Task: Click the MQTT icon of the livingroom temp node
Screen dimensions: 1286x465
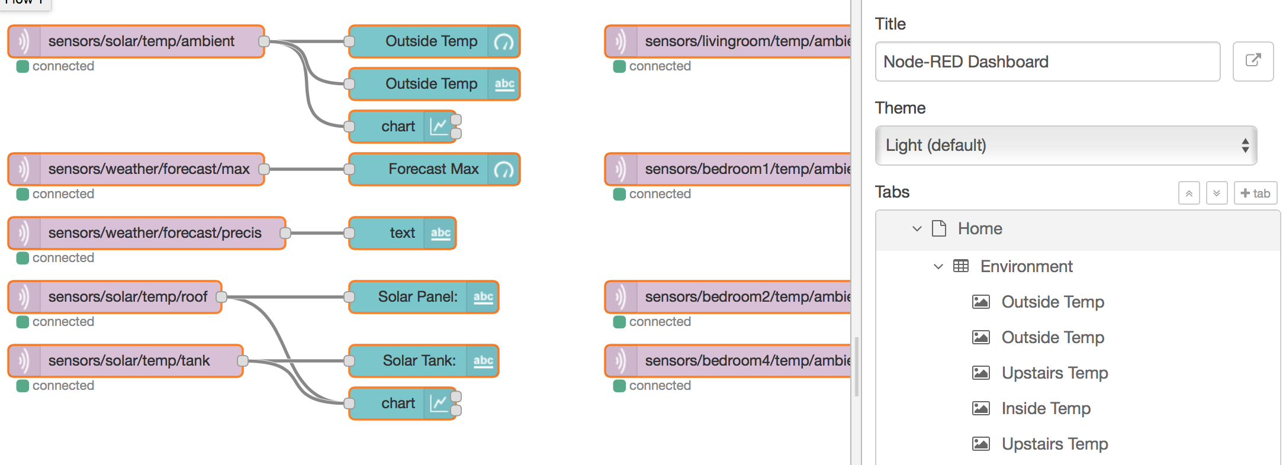Action: coord(621,41)
